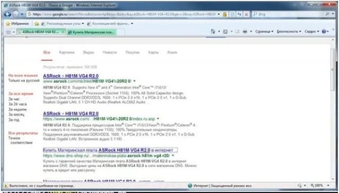Click the add to favorites bar star icon
This screenshot has width=339, height=193.
point(37,23)
